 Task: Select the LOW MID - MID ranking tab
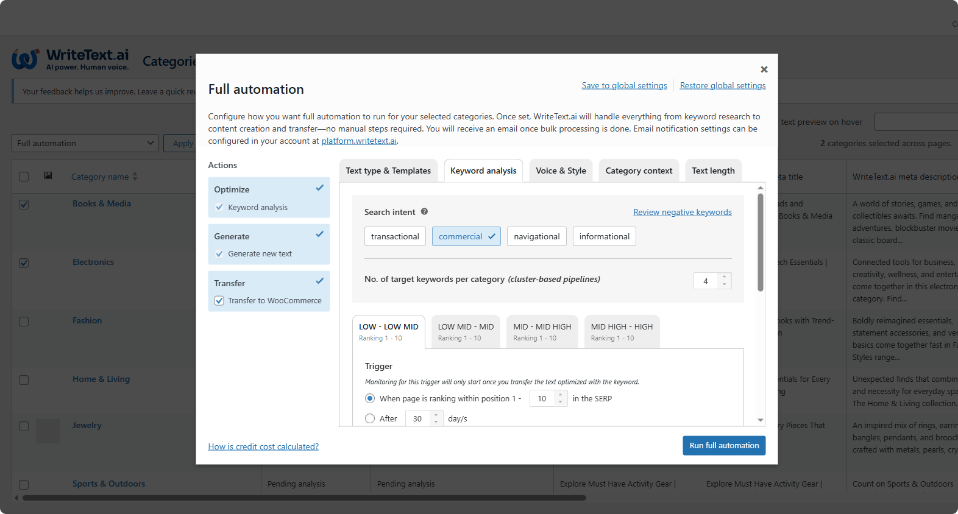click(466, 332)
